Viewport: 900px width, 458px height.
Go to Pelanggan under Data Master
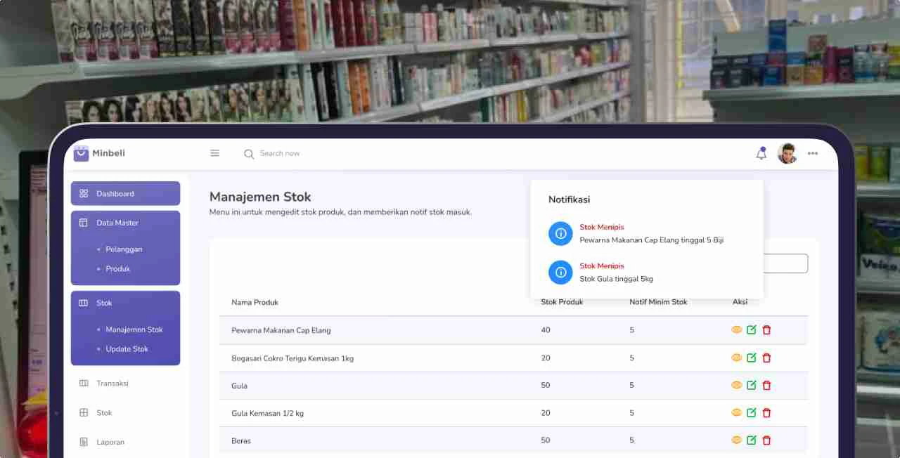click(x=124, y=249)
